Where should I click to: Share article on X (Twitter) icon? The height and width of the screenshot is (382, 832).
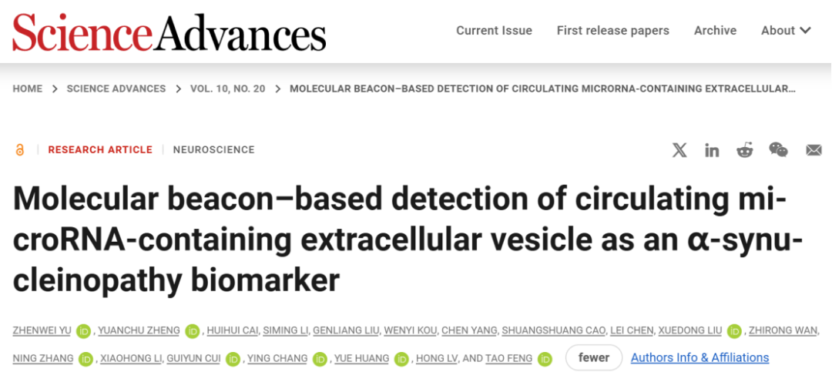click(x=679, y=150)
